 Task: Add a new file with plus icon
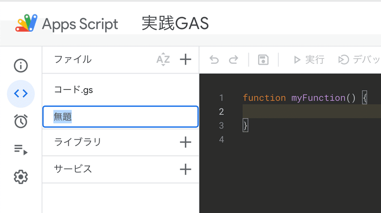click(185, 60)
